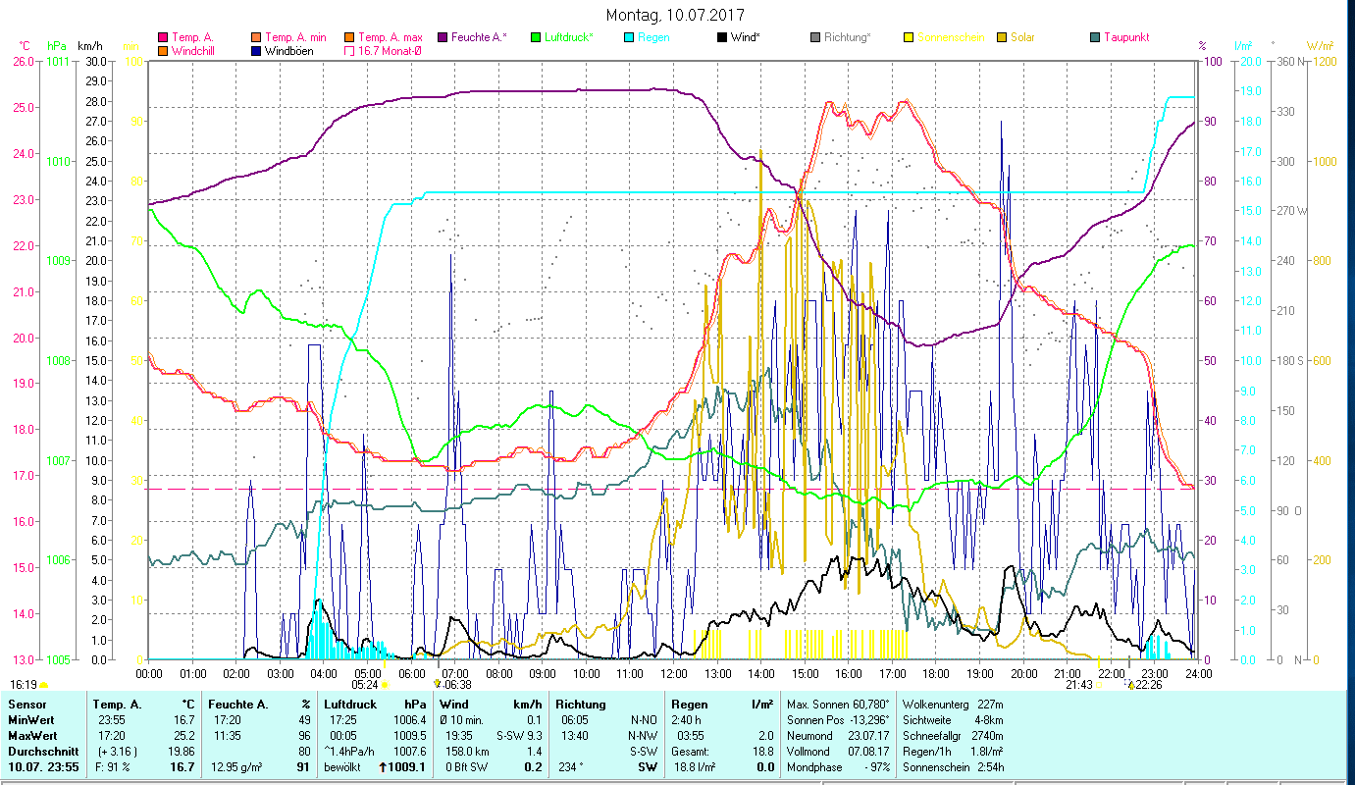Click the bewölkt weather status text

[344, 767]
